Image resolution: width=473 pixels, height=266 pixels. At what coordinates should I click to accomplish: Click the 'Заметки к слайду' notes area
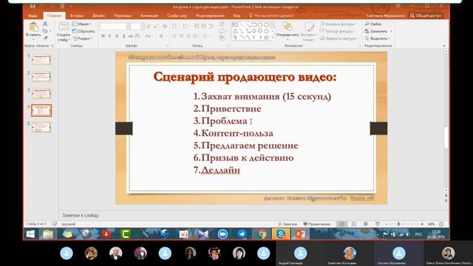point(81,215)
